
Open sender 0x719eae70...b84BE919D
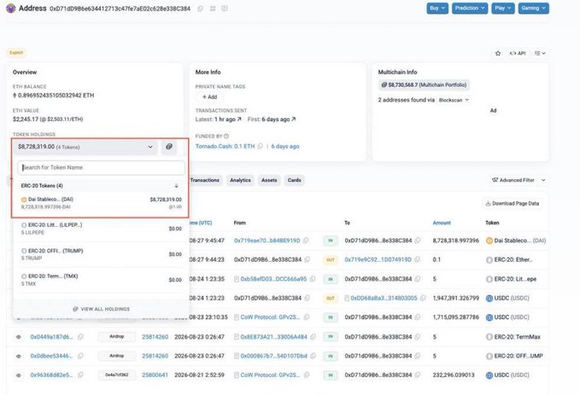pos(267,241)
